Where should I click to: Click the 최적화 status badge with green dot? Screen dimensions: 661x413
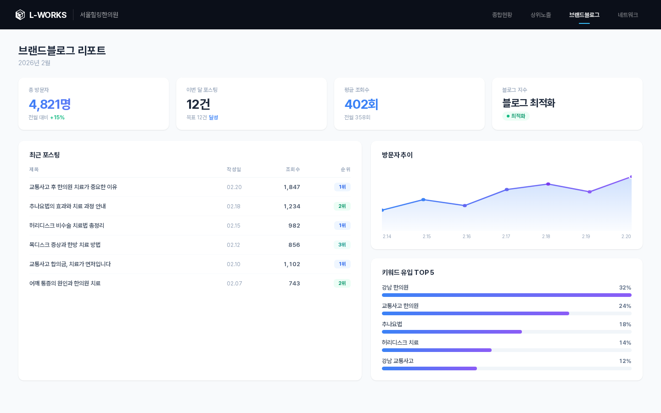point(516,116)
